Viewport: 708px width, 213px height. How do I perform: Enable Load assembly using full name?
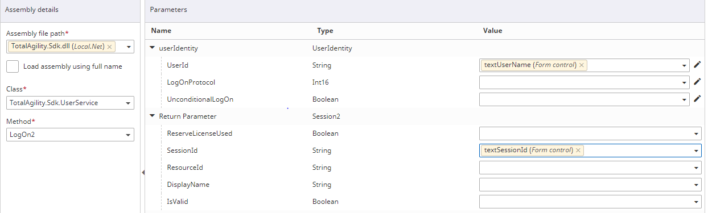(13, 66)
